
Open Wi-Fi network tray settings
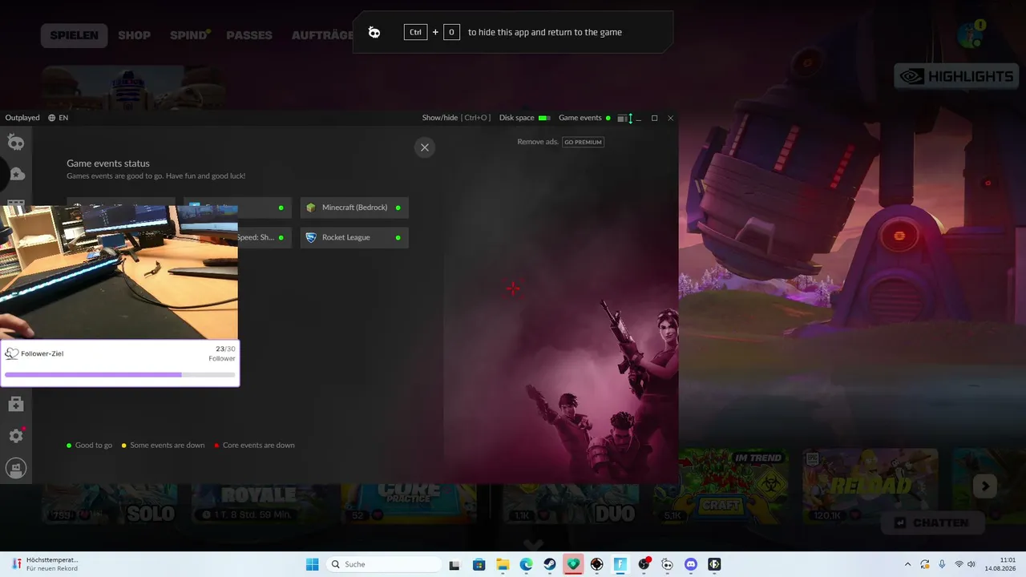pyautogui.click(x=959, y=564)
